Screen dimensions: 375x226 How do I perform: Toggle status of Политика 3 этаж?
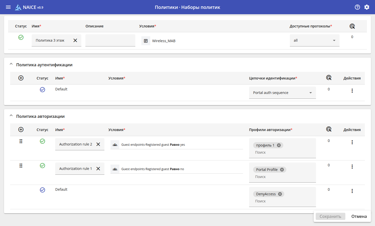[21, 37]
